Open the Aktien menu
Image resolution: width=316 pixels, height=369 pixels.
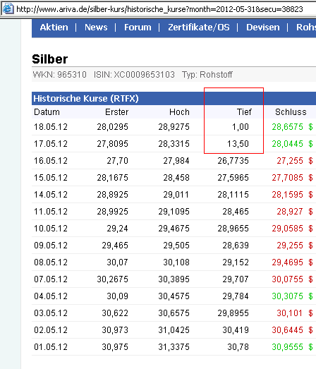click(x=54, y=28)
